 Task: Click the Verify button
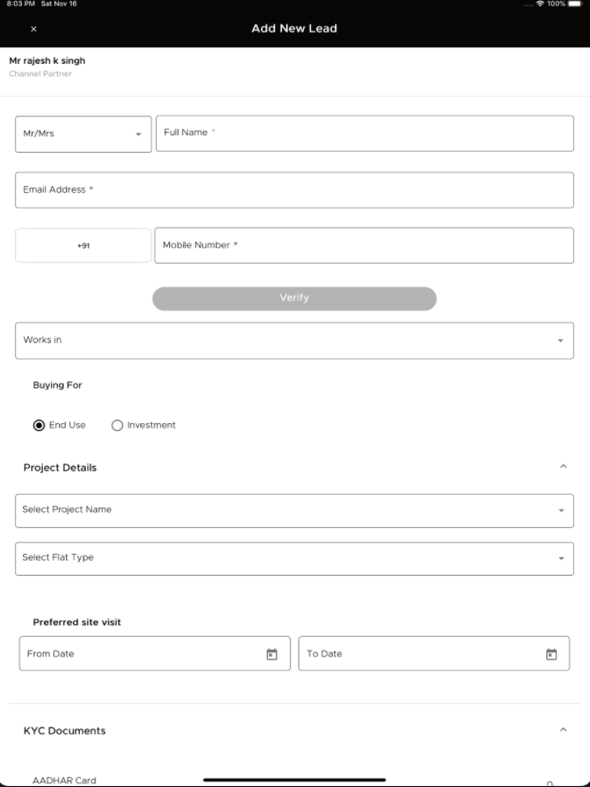point(294,299)
